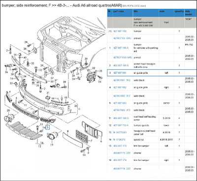Click grille insert callout 7 in diagram
Viewport: 197px width, 181px height.
[92, 140]
